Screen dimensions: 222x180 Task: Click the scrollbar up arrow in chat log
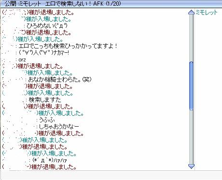click(191, 12)
